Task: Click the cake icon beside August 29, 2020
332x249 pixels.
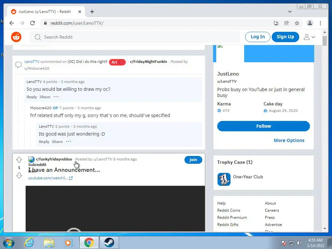Action: [x=266, y=111]
